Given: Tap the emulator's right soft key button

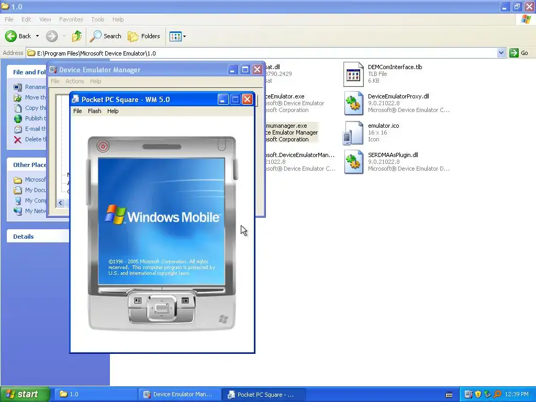Looking at the screenshot, I should click(x=185, y=300).
